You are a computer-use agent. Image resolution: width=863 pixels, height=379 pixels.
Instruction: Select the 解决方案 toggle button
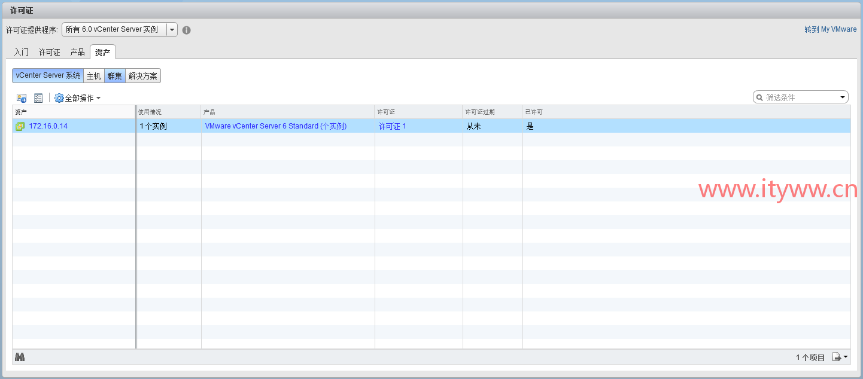pyautogui.click(x=143, y=76)
